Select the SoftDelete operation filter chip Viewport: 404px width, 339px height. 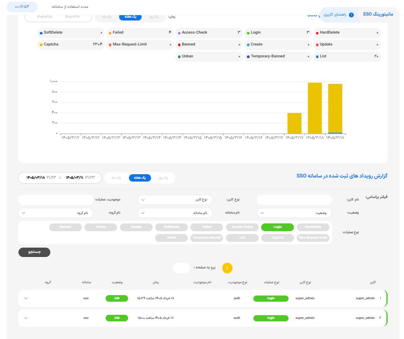point(172,227)
